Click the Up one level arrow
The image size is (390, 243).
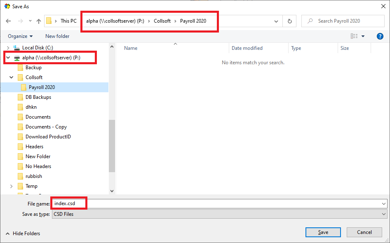[x=39, y=21]
